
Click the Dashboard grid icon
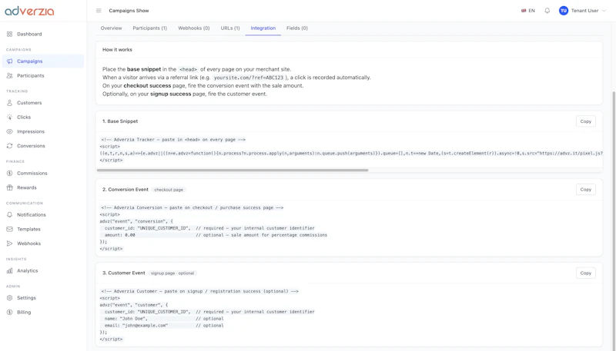9,34
